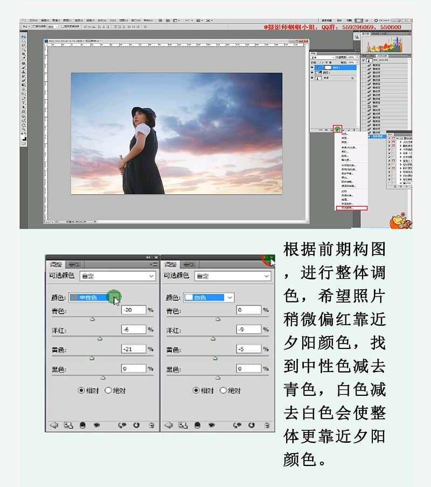View previous state icon in Neutrals panel

122,425
